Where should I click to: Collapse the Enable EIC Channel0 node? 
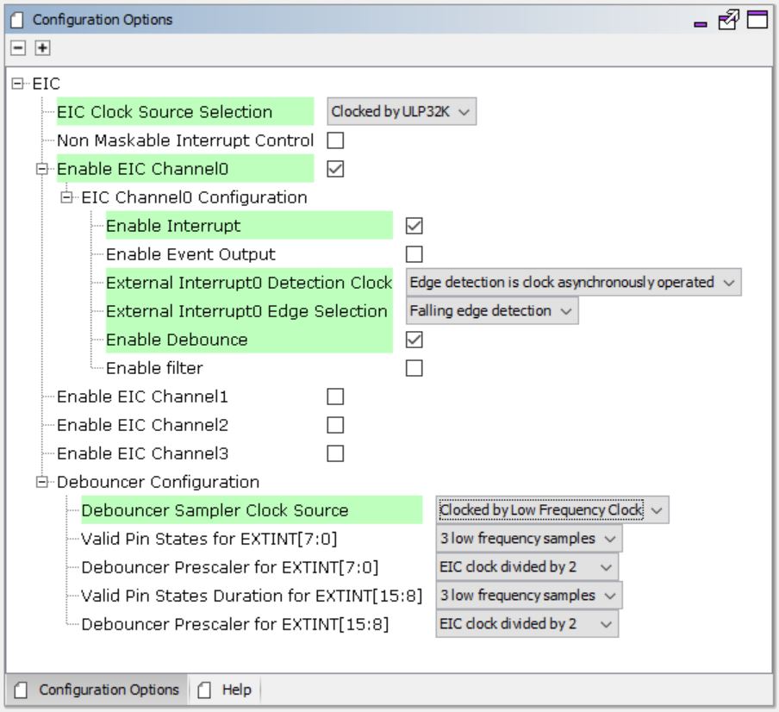[x=42, y=169]
